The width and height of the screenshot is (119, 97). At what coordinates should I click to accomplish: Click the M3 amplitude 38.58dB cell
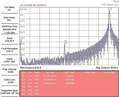pyautogui.click(x=70, y=83)
